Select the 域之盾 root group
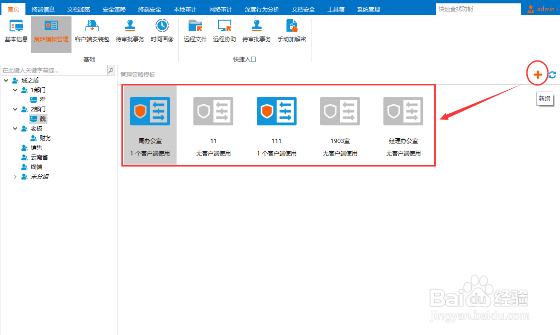This screenshot has height=335, width=560. 30,80
